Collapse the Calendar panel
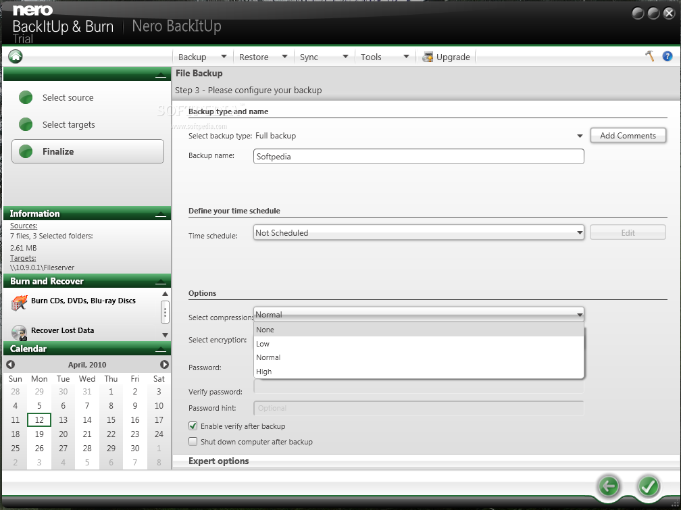 (161, 349)
